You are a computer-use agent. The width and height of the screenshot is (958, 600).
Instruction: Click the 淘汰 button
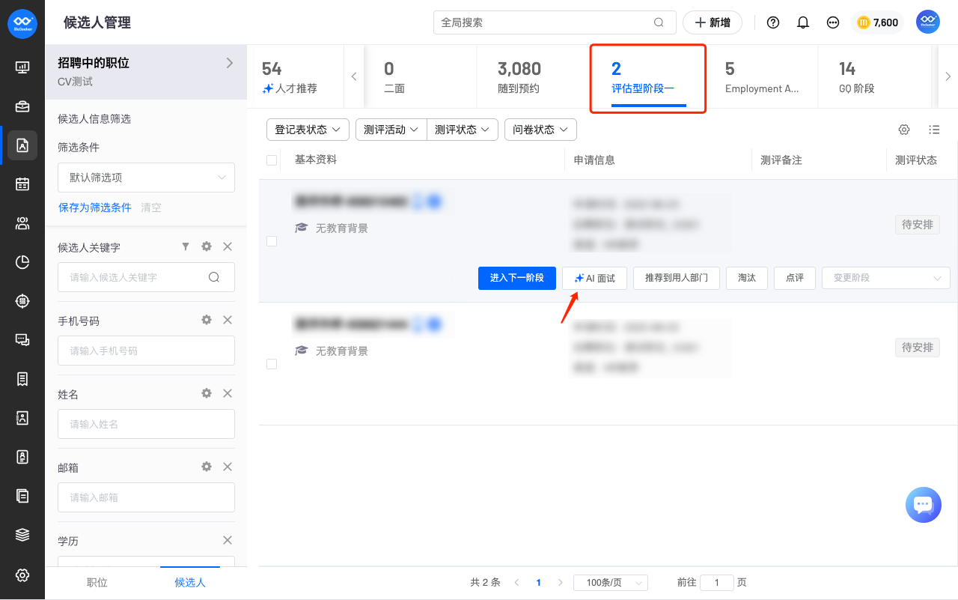point(747,278)
